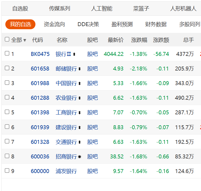
Task: Open 股吧 link for 银行Ⅱ row
Action: [92, 54]
